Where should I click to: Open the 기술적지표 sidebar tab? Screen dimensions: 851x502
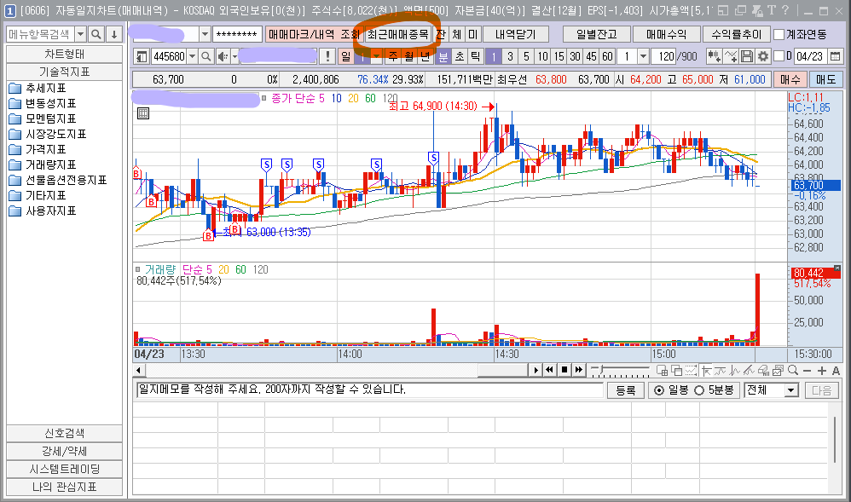tap(64, 72)
